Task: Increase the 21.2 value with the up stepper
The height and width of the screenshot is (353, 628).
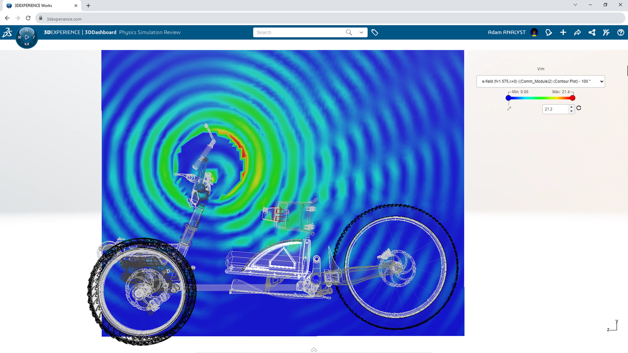Action: tap(571, 107)
